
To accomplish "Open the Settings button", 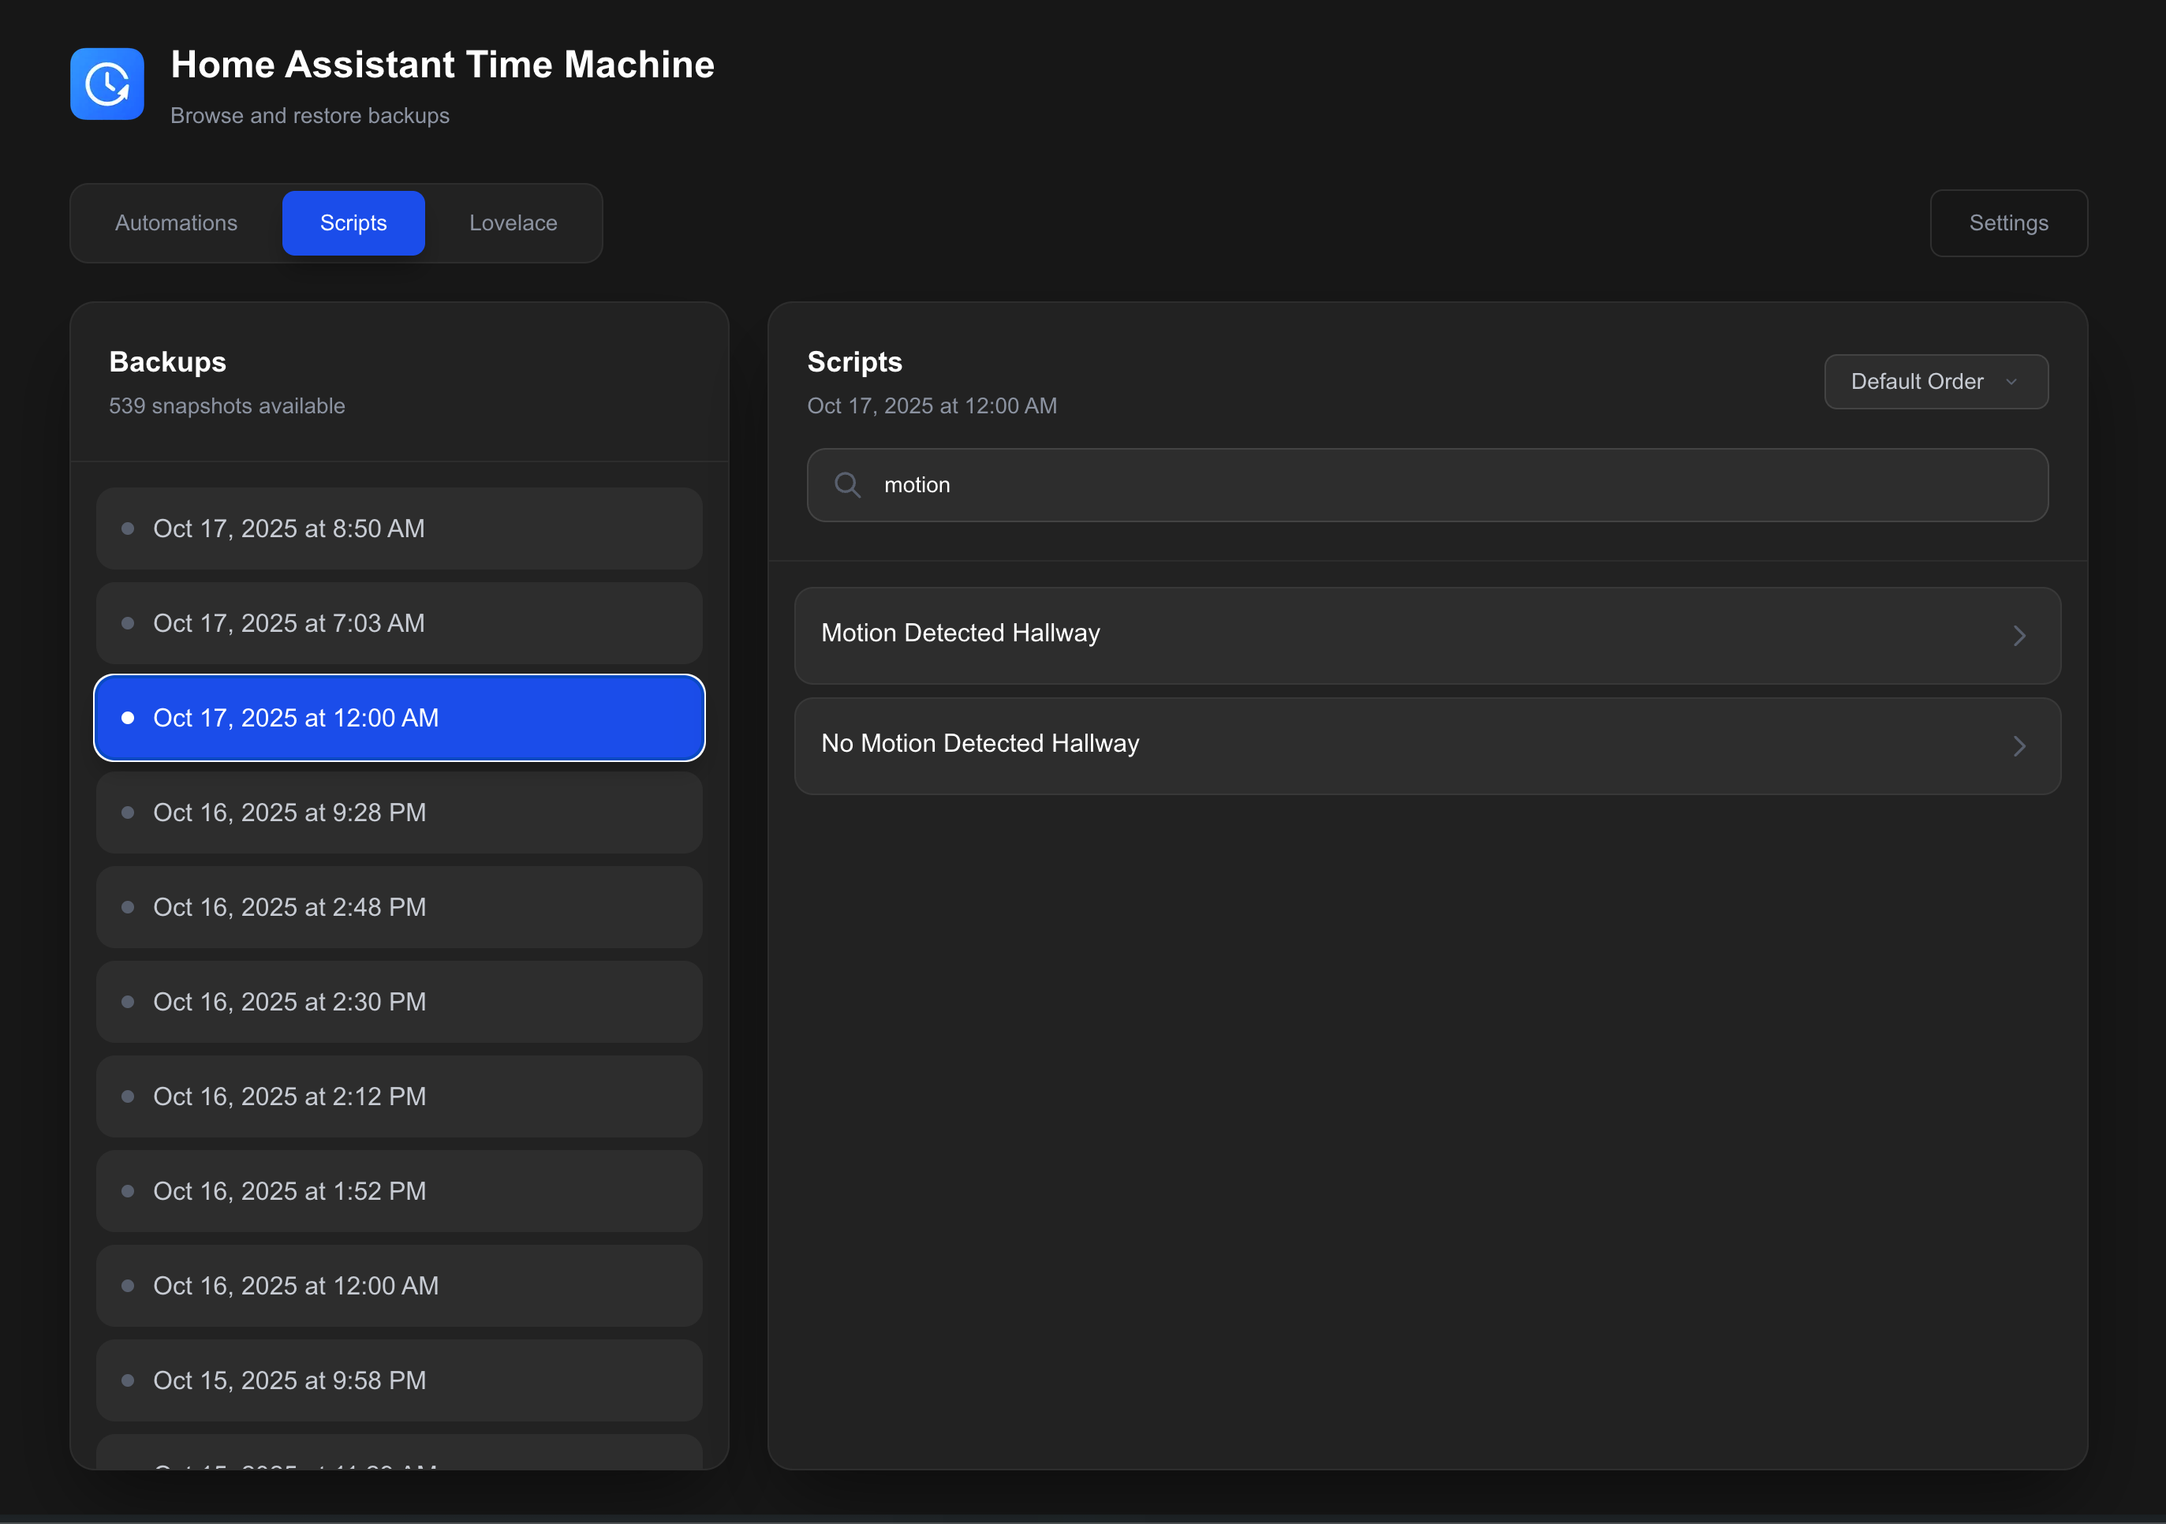I will pos(2007,222).
